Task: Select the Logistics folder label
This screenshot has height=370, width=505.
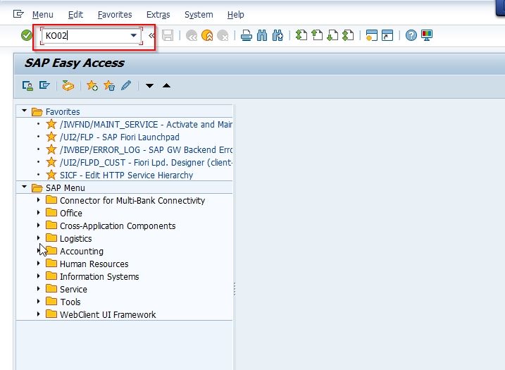Action: click(75, 238)
